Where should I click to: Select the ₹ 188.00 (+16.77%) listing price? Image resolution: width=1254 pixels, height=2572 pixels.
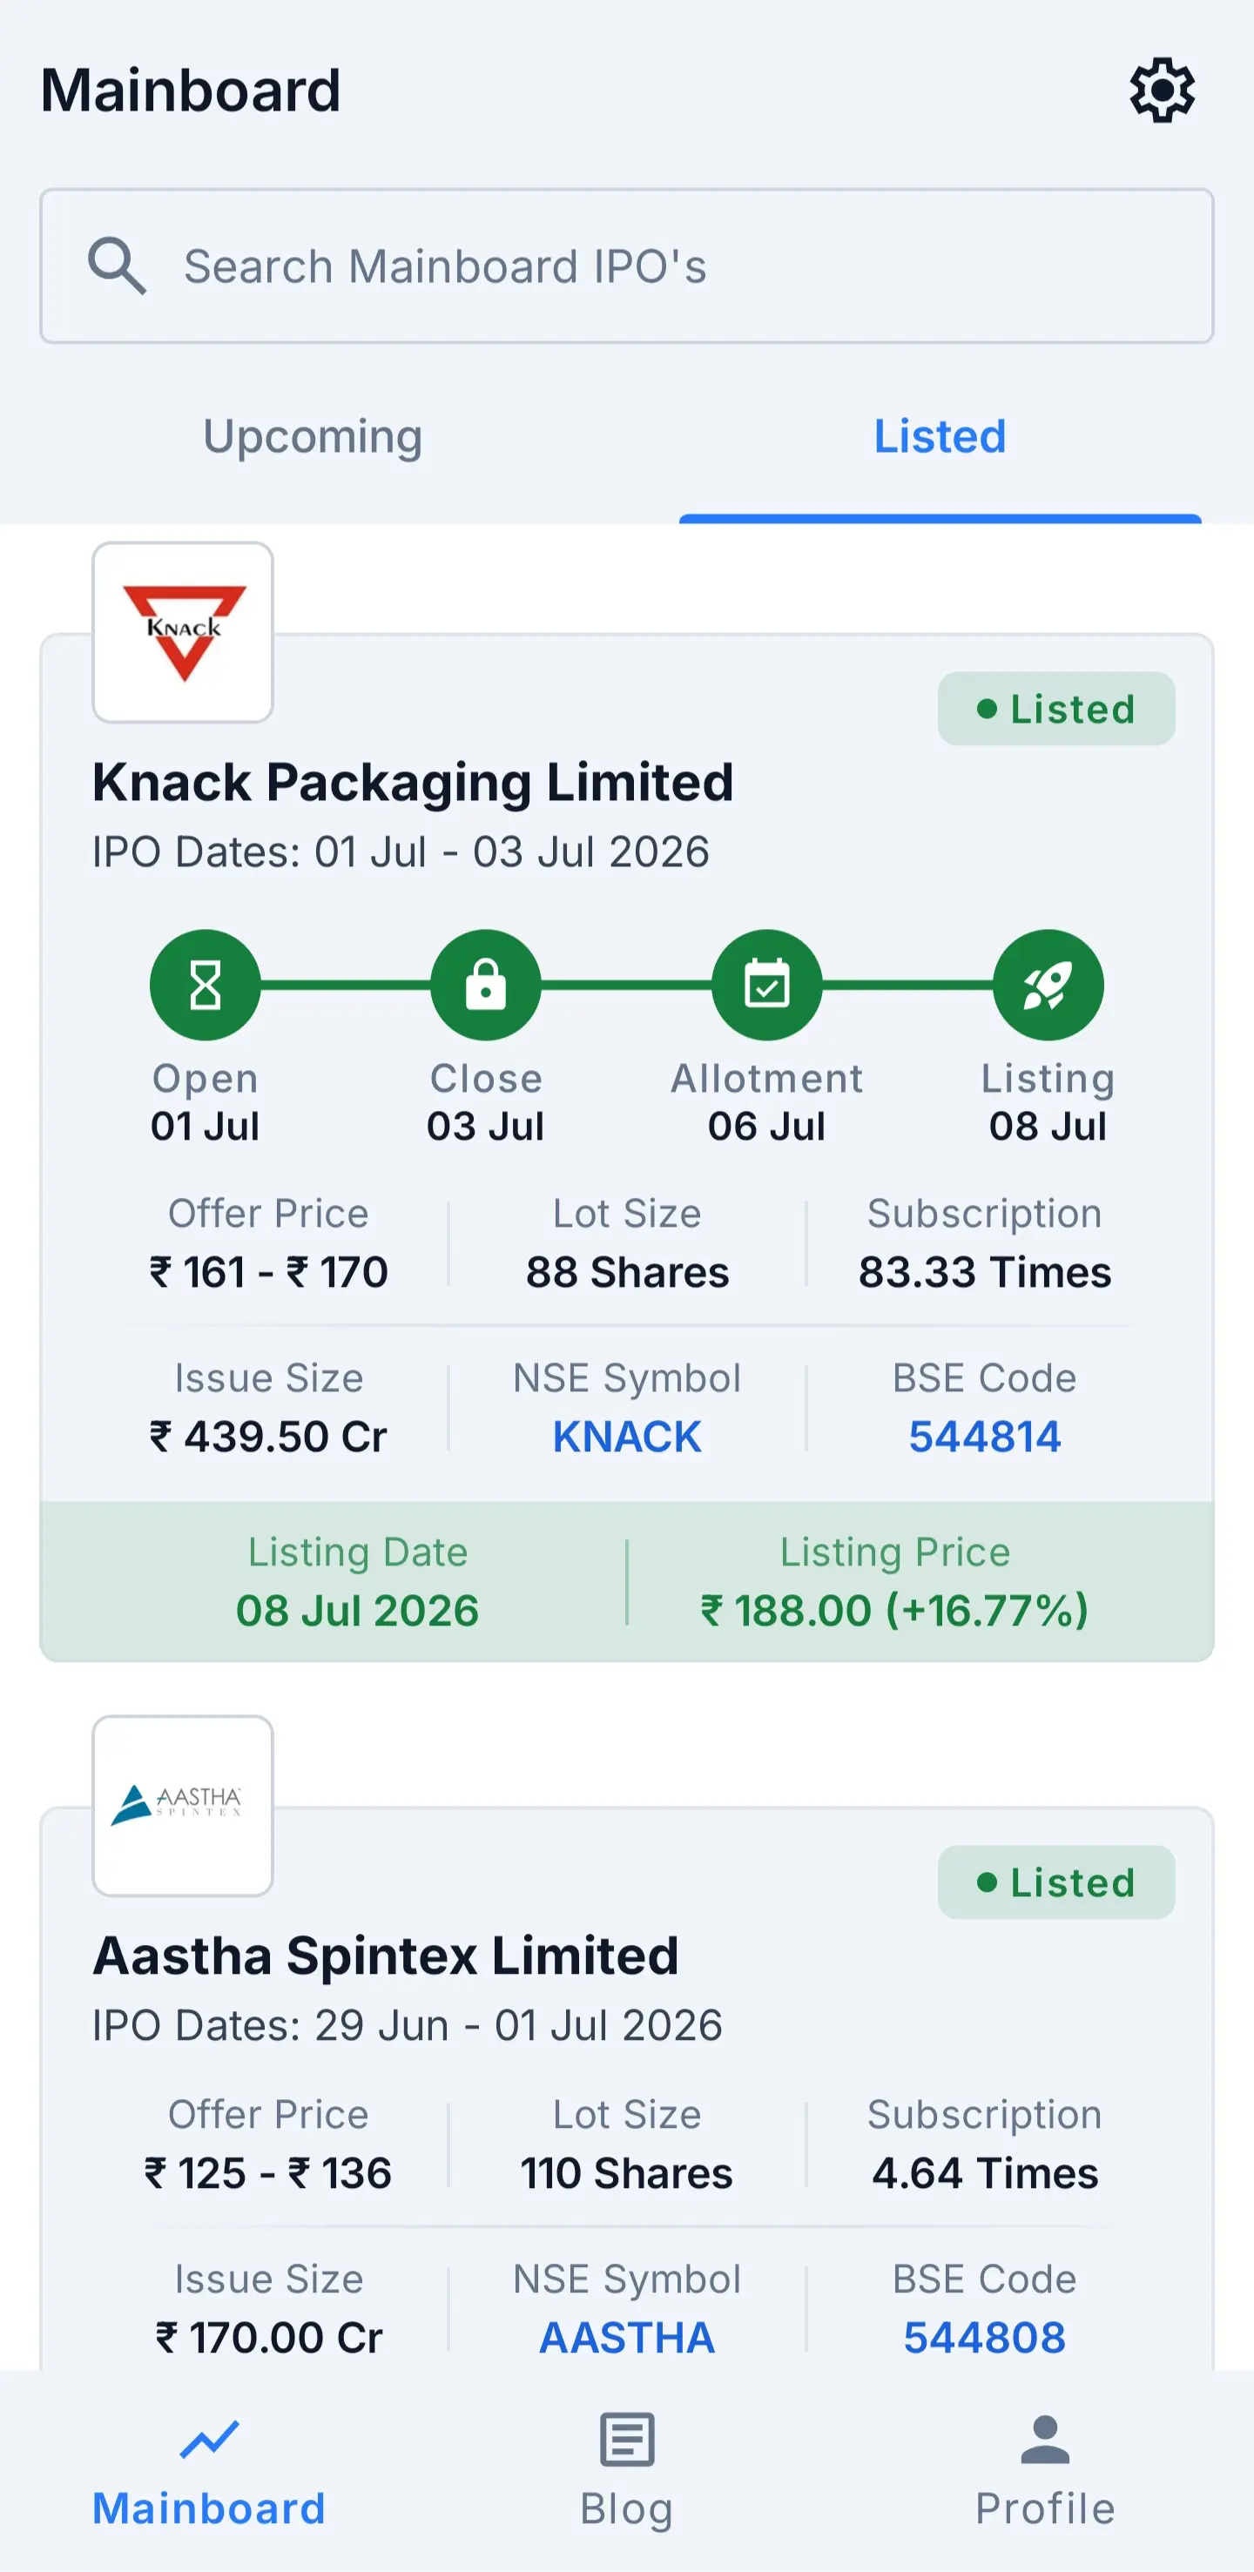(x=894, y=1611)
